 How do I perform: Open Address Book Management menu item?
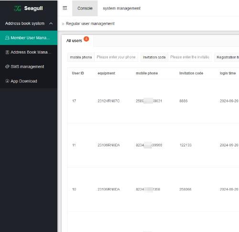[29, 52]
